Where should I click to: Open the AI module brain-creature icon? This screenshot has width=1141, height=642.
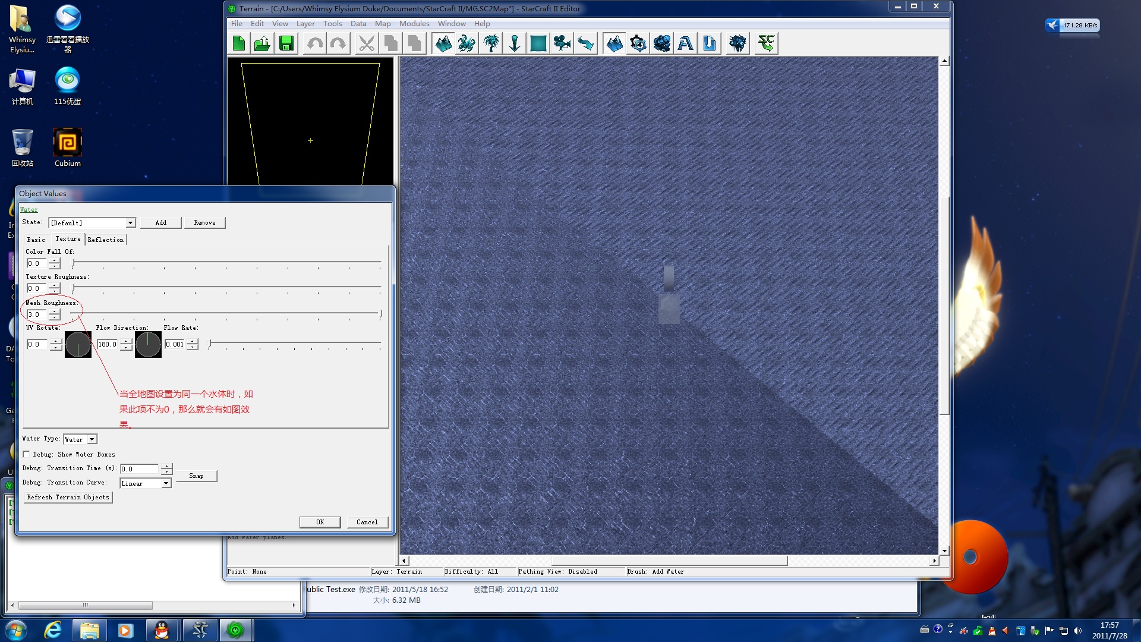[x=737, y=43]
